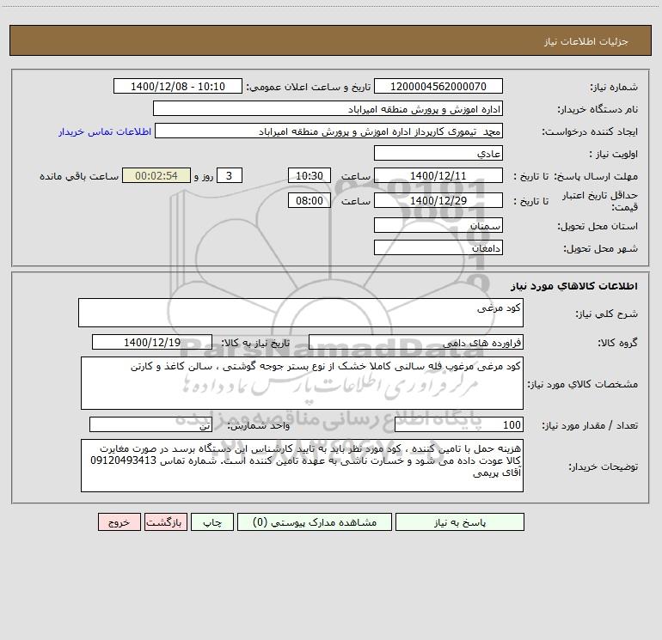This screenshot has height=640, width=662.
Task: Click the delivery province field سمنان
Action: click(x=438, y=225)
